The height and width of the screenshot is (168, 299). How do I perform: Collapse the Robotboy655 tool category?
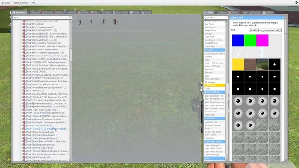coord(214,92)
